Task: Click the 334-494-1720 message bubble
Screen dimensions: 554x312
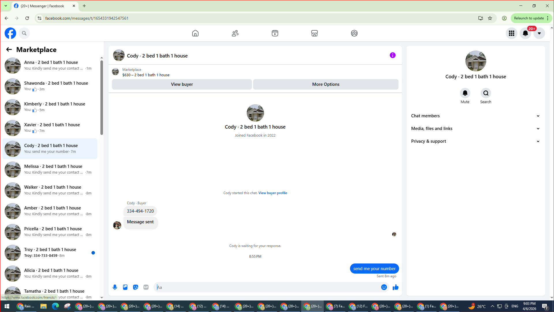Action: (x=140, y=211)
